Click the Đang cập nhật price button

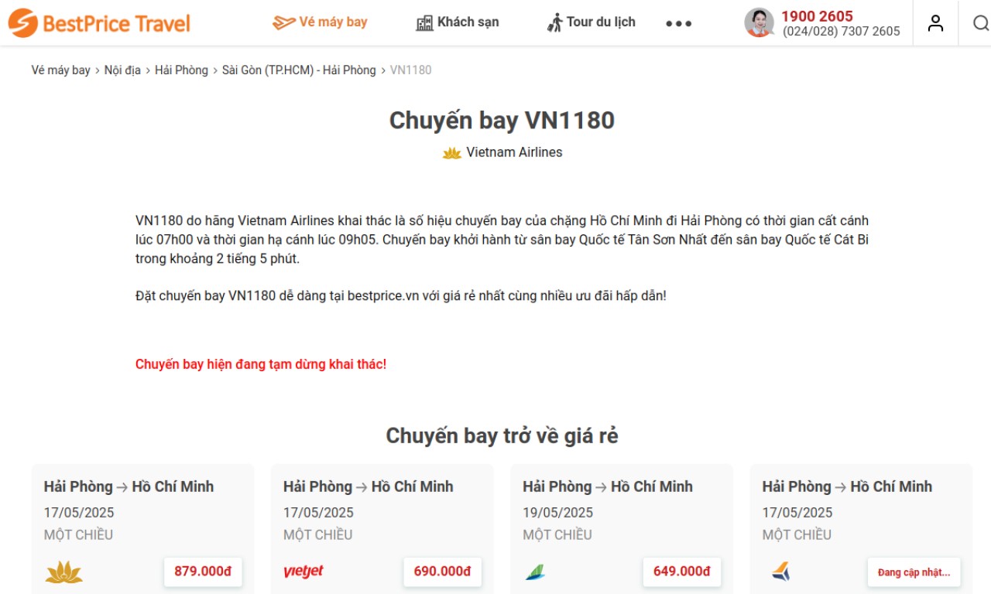(x=914, y=572)
